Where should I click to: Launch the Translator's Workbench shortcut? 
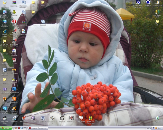coord(138,2)
